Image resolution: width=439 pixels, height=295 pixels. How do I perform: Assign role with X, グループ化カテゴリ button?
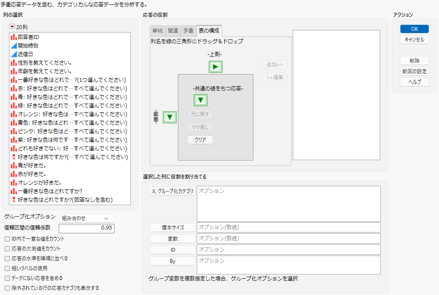tap(173, 191)
